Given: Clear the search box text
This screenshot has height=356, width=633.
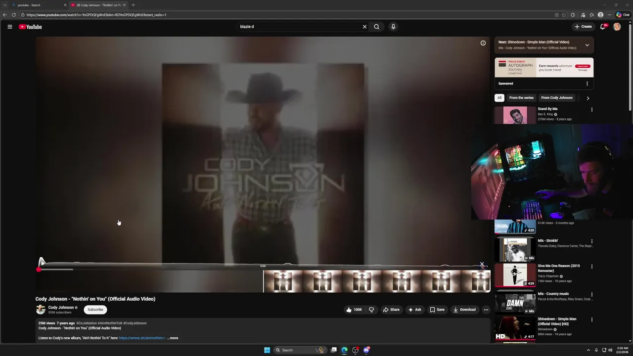Looking at the screenshot, I should (x=364, y=27).
